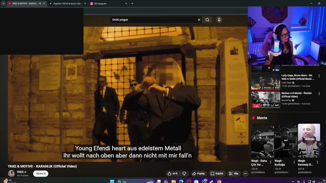
Task: Open the YKKE channel avatar
Action: point(11,174)
